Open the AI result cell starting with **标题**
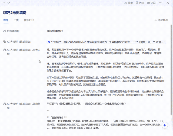This screenshot has height=136, width=173. [106, 42]
